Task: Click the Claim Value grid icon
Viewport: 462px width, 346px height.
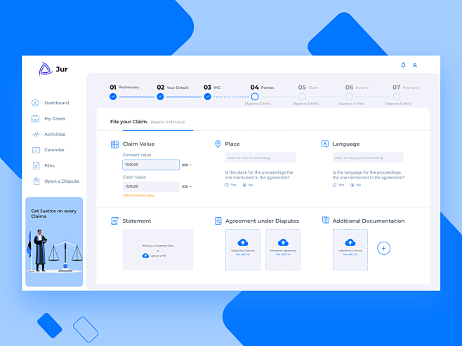Action: 114,144
